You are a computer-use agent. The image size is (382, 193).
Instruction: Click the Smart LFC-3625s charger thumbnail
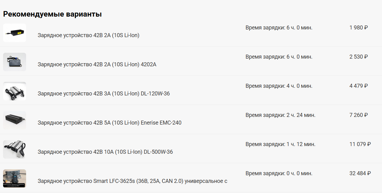tap(14, 179)
